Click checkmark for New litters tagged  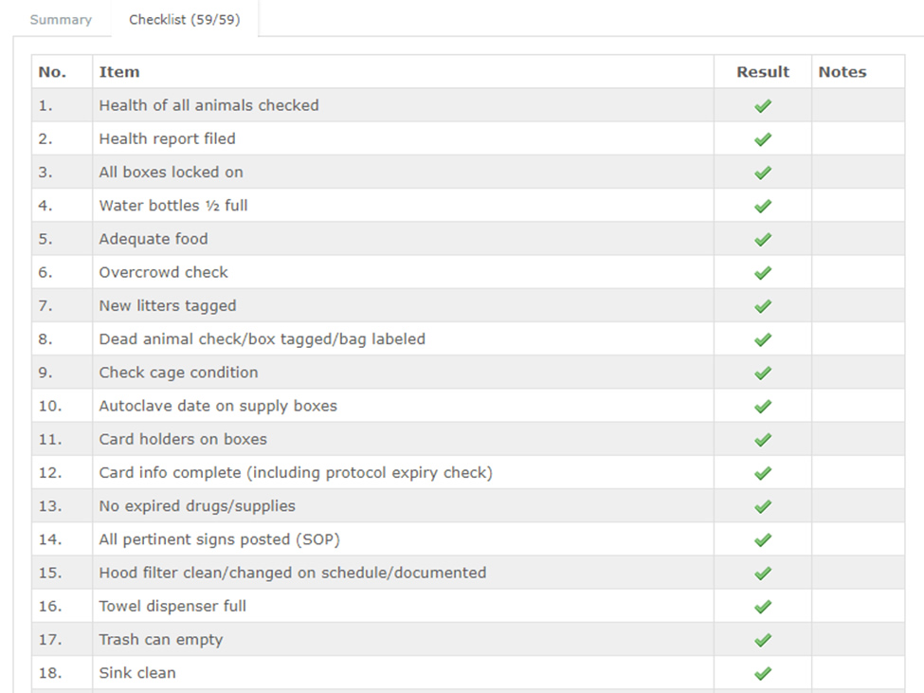(763, 306)
